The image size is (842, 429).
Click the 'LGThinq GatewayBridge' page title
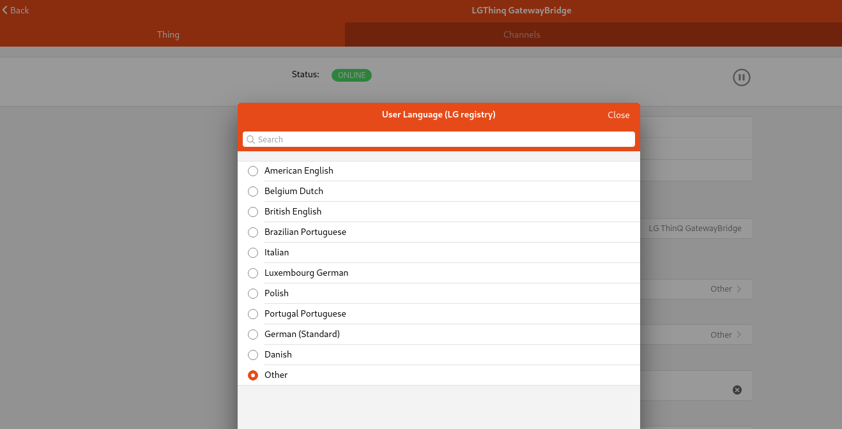coord(521,10)
